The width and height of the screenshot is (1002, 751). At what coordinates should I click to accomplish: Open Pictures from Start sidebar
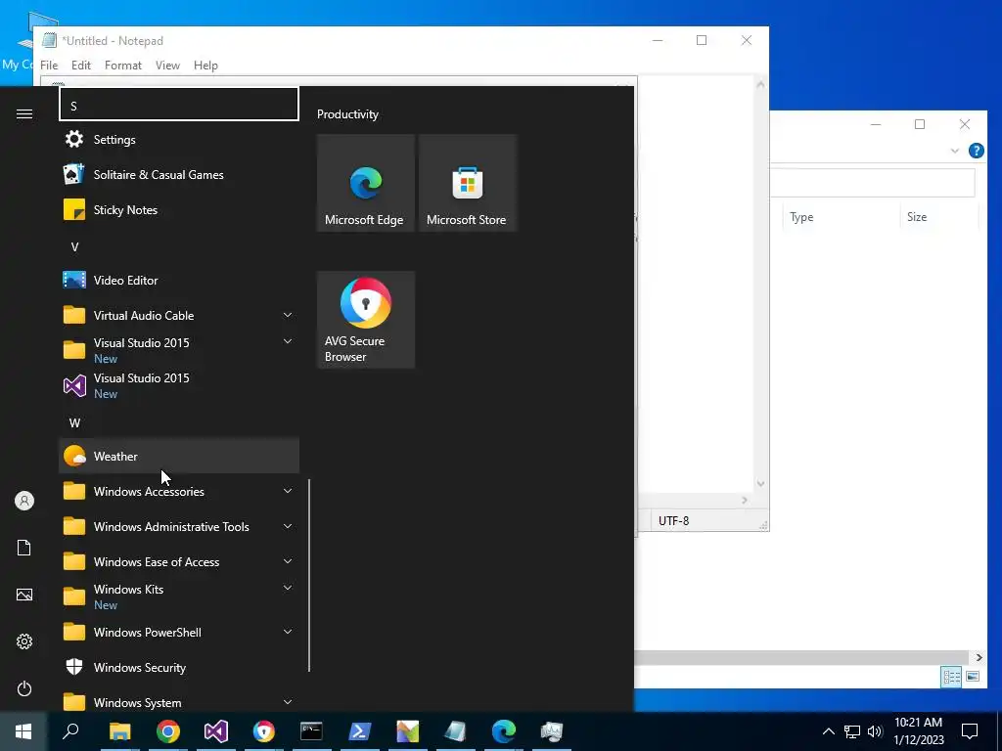pyautogui.click(x=24, y=595)
